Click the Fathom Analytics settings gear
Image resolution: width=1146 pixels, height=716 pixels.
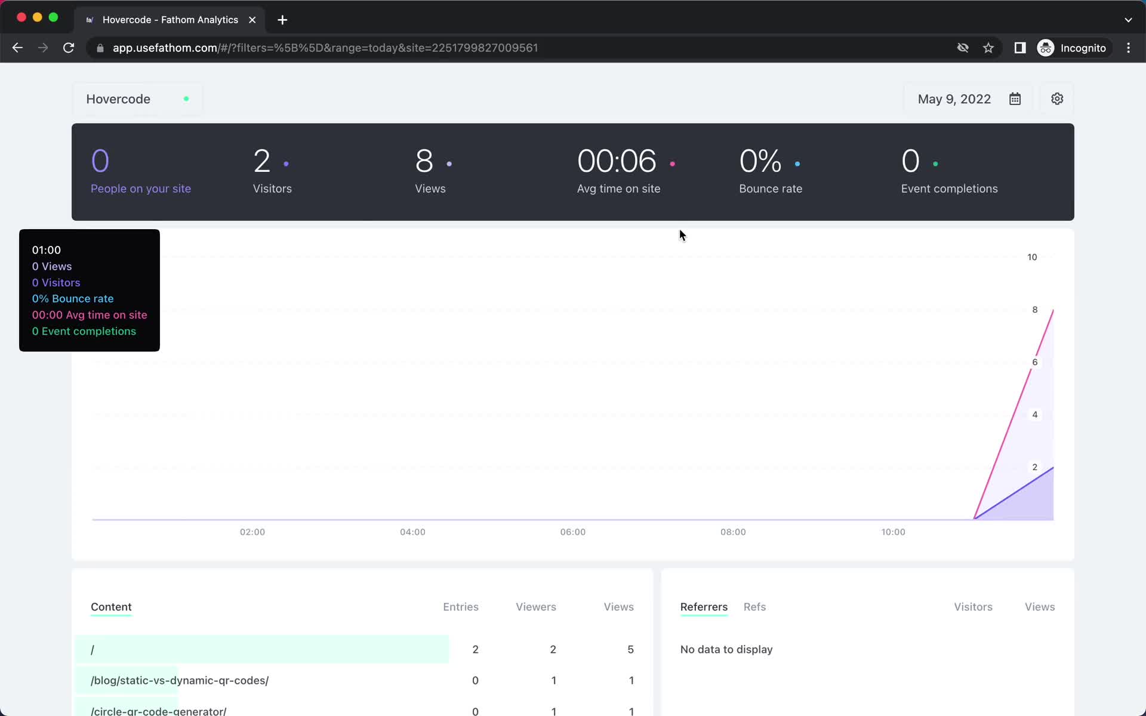[x=1057, y=99]
